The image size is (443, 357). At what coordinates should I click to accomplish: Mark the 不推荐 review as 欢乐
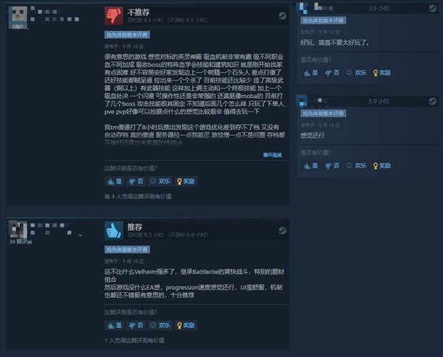[x=160, y=181]
